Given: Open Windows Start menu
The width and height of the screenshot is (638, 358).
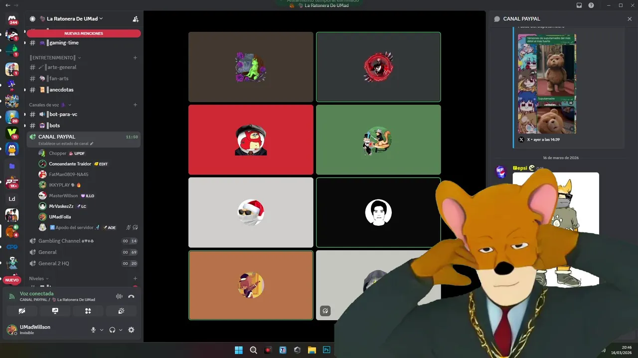Looking at the screenshot, I should [239, 350].
